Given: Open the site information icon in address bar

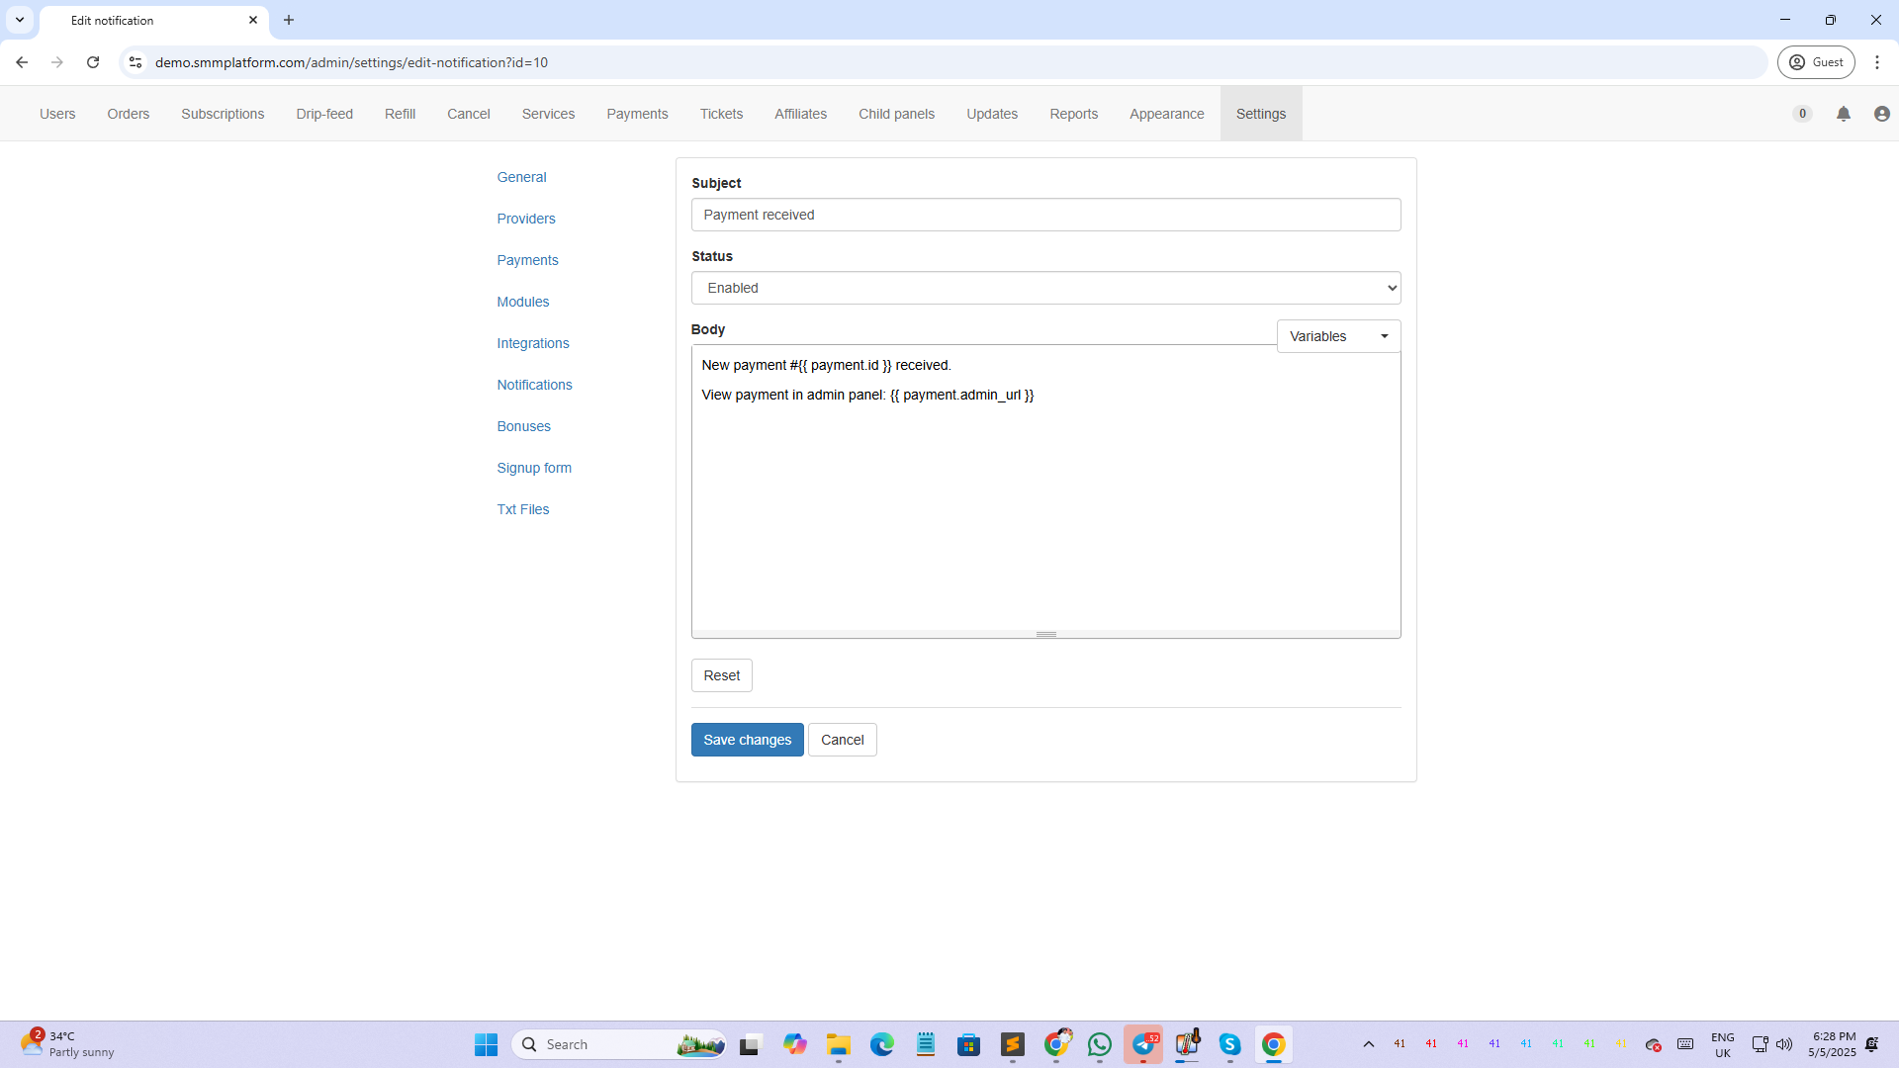Looking at the screenshot, I should (136, 62).
